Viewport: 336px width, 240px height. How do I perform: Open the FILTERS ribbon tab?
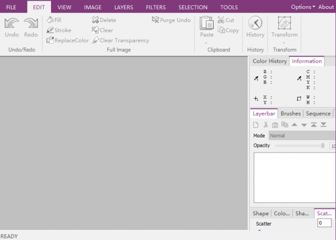156,7
